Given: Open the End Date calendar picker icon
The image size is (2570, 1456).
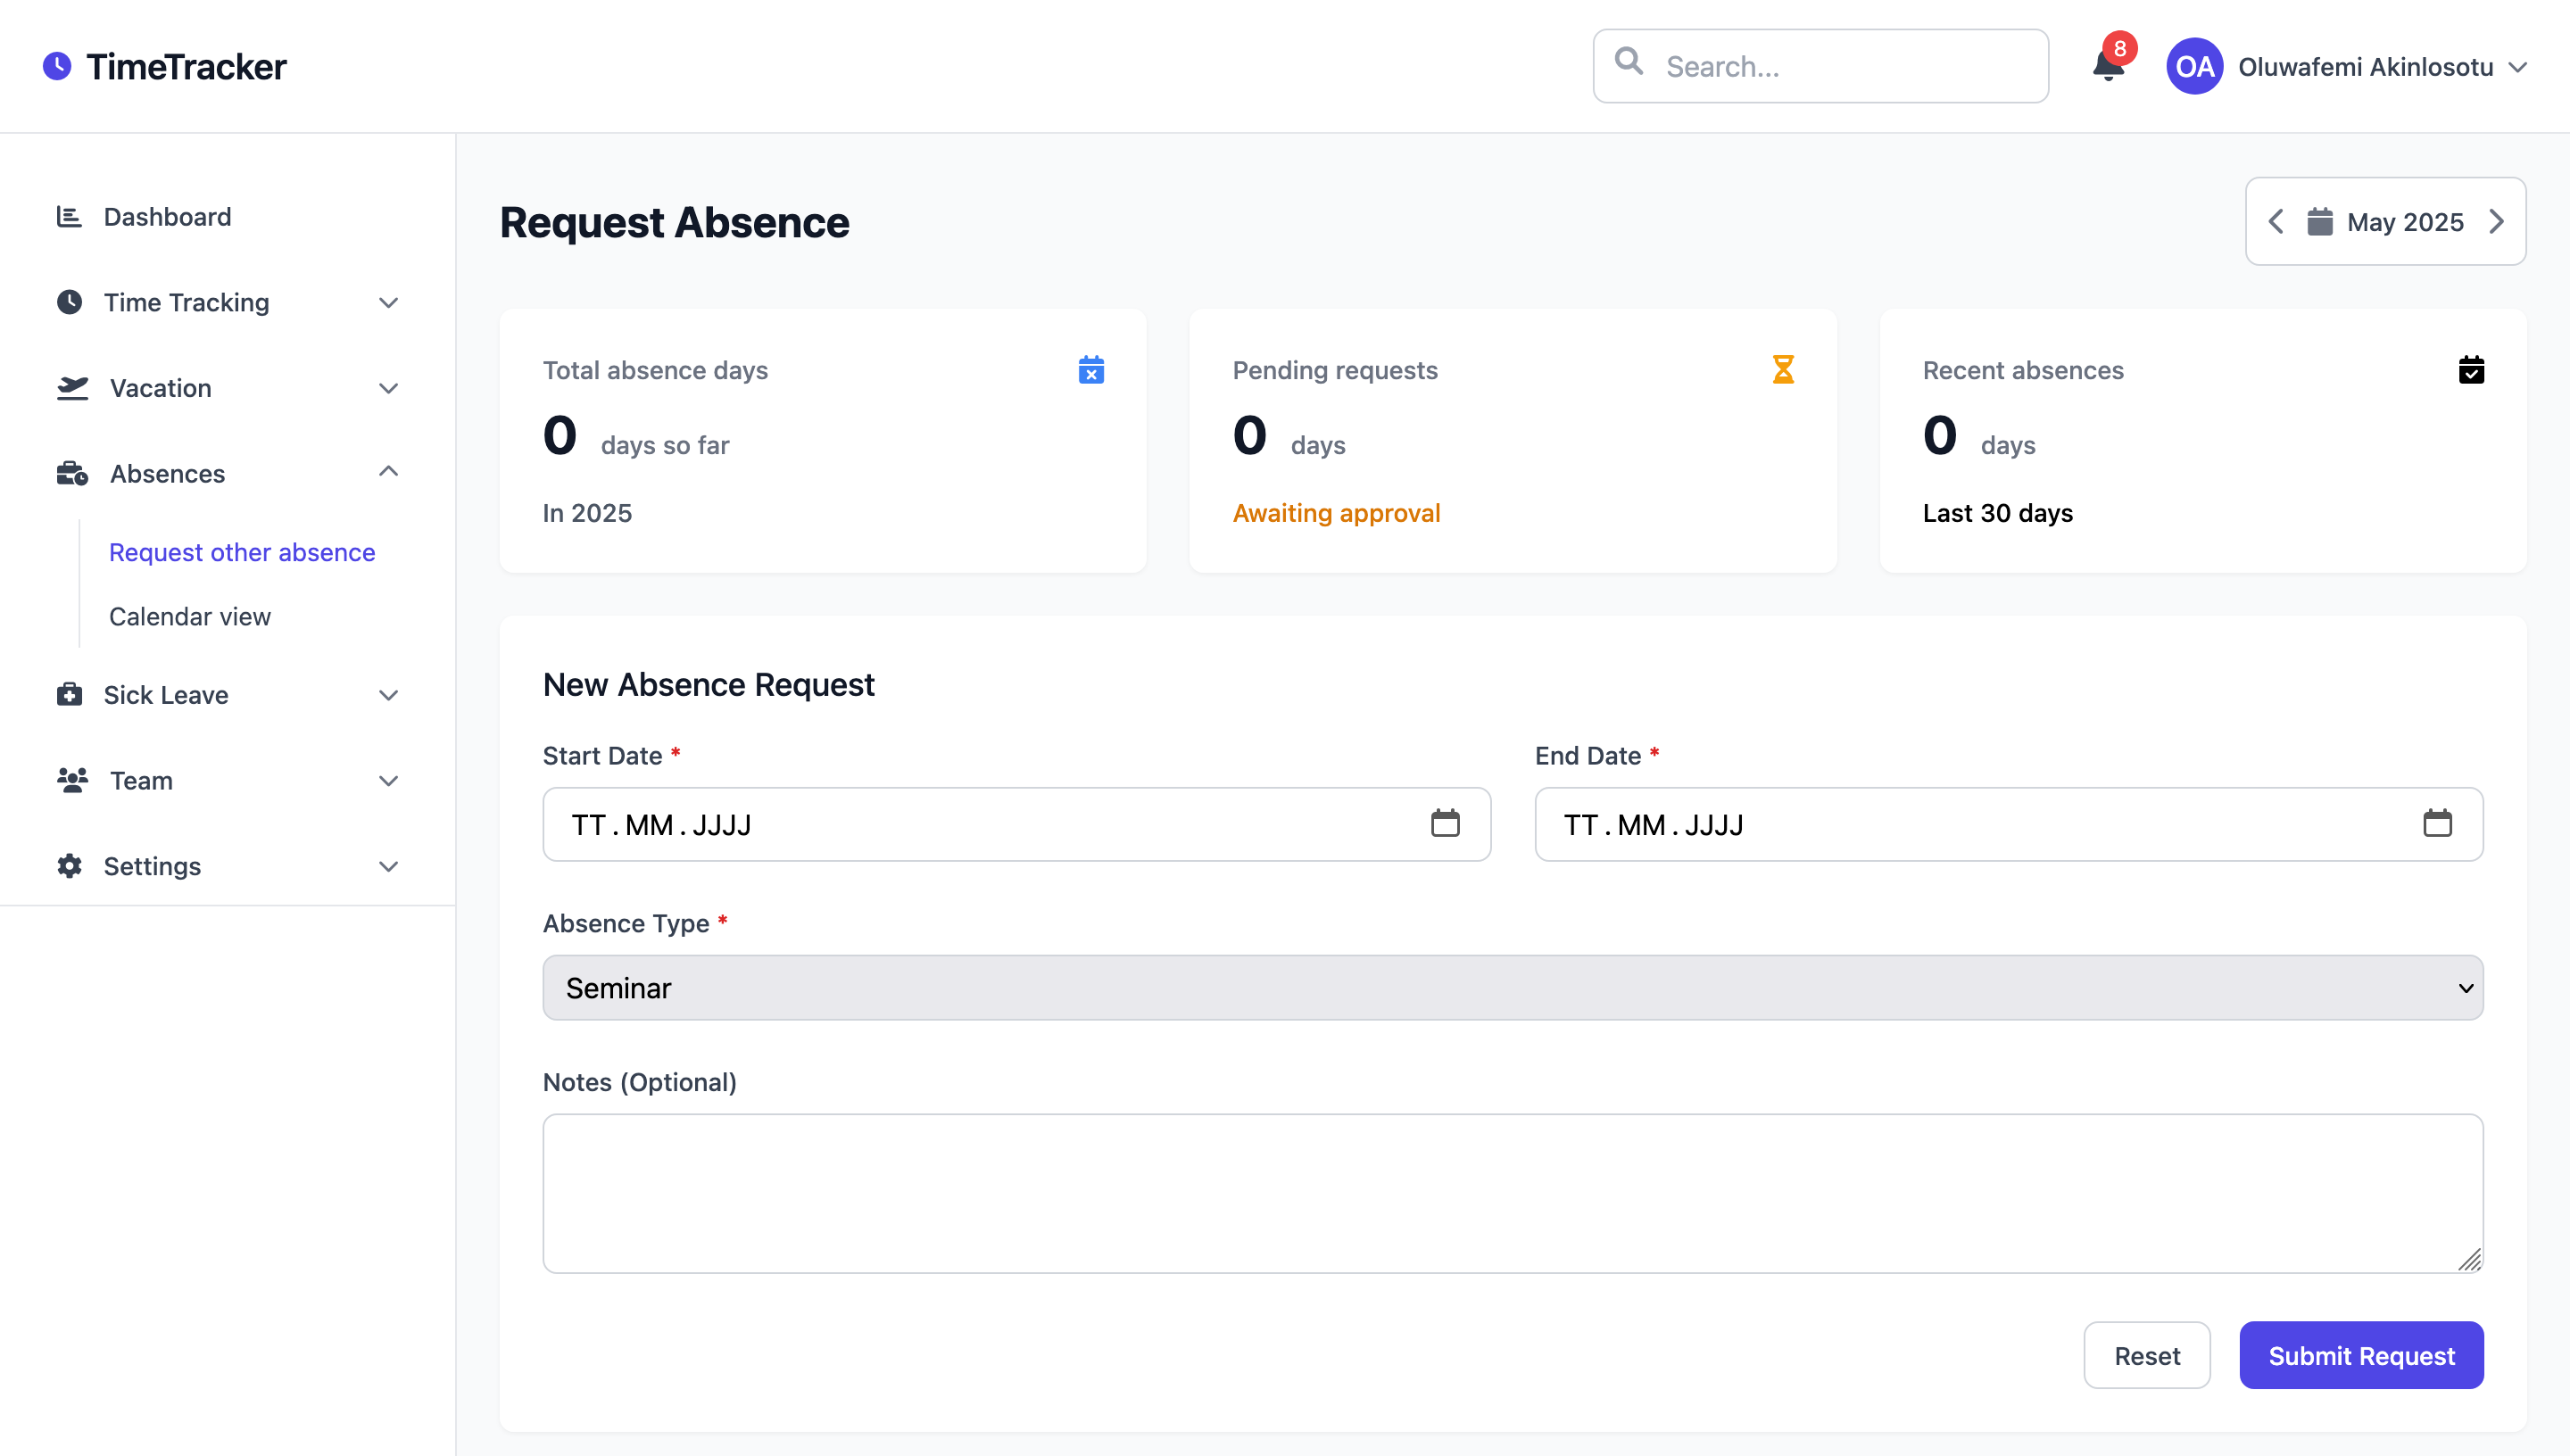Looking at the screenshot, I should point(2437,823).
